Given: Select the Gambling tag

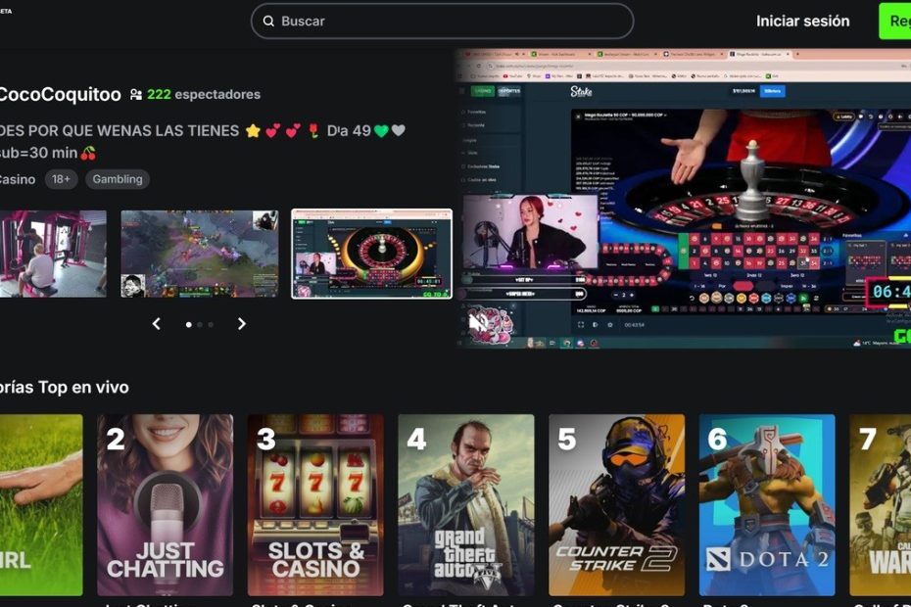Looking at the screenshot, I should click(118, 179).
